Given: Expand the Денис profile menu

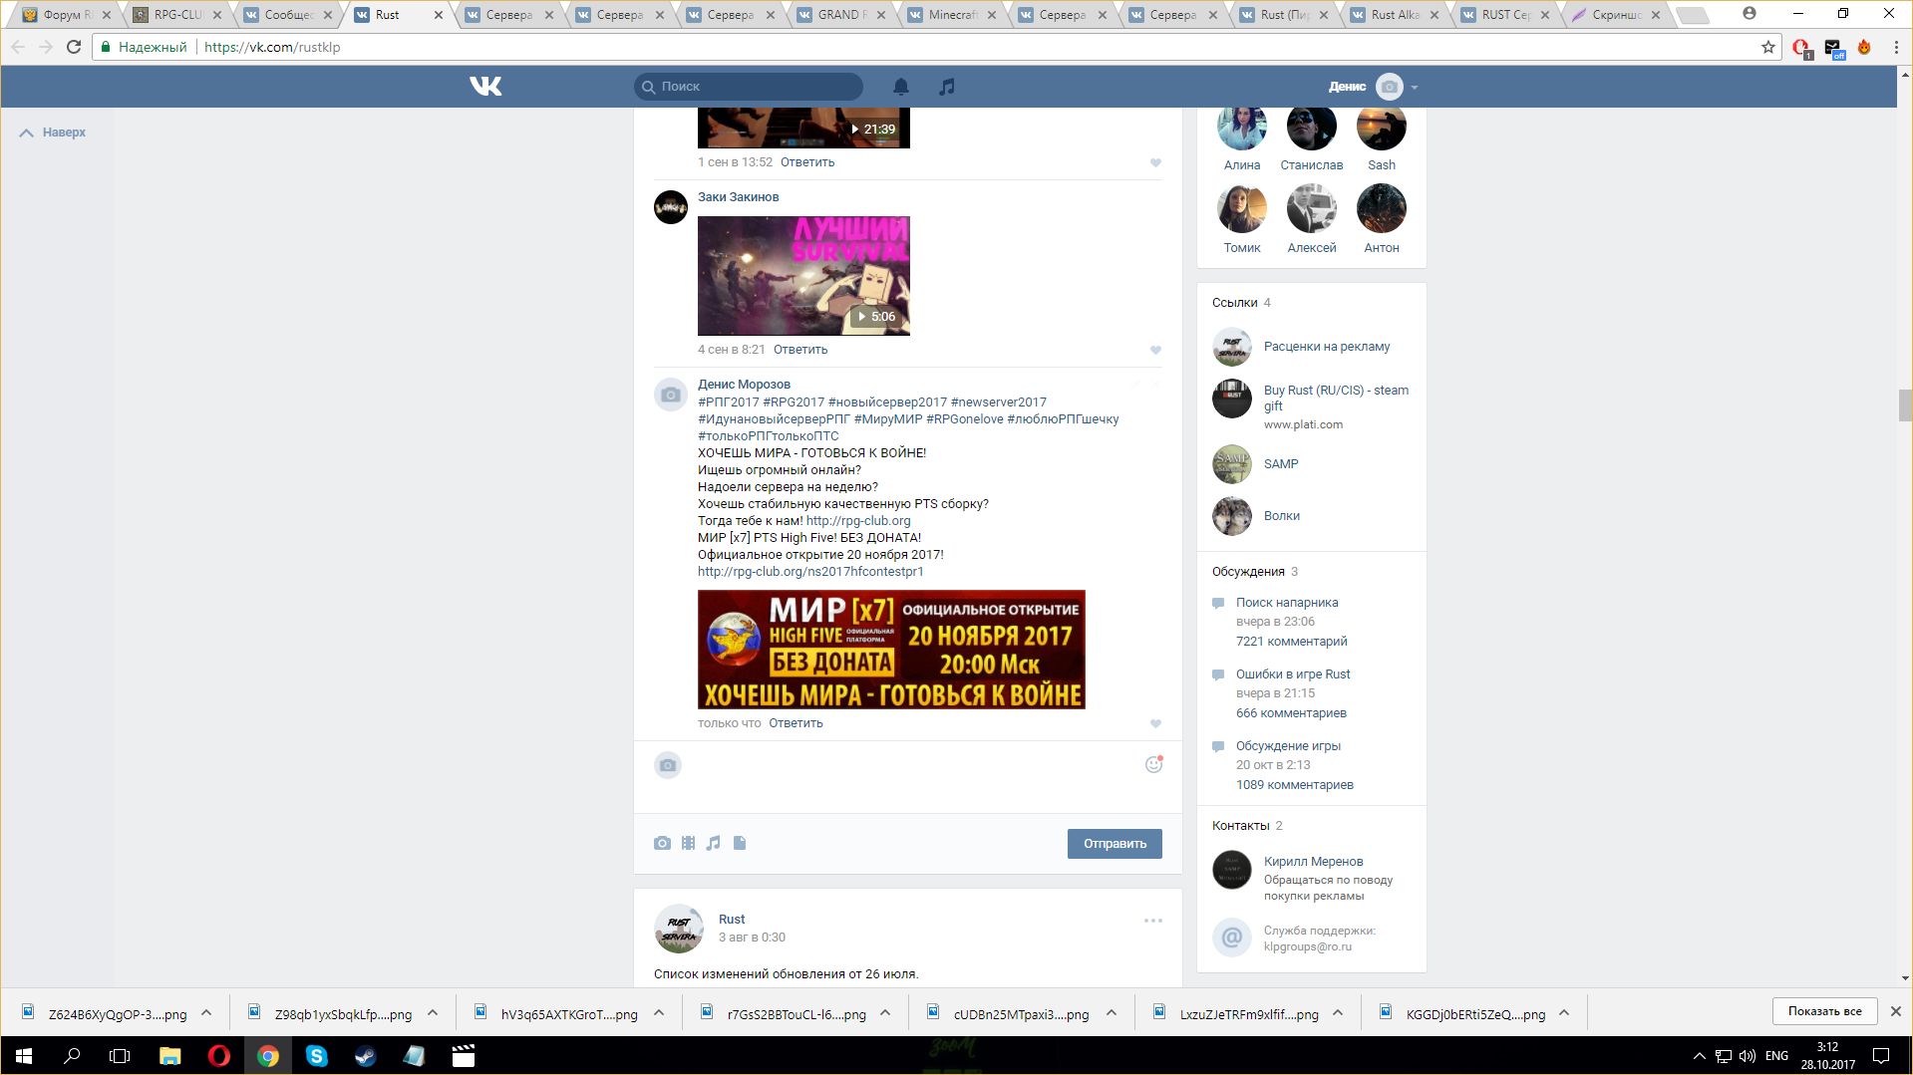Looking at the screenshot, I should tap(1373, 87).
